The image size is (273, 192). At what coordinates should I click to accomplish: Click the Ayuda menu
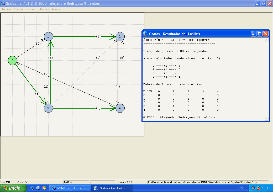point(56,9)
